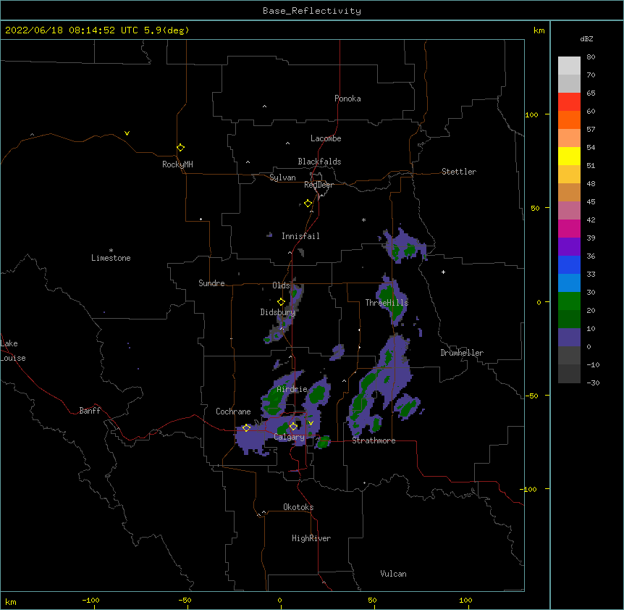Pick the yellow 51-54 dBZ legend swatch
624x610 pixels.
pos(569,156)
